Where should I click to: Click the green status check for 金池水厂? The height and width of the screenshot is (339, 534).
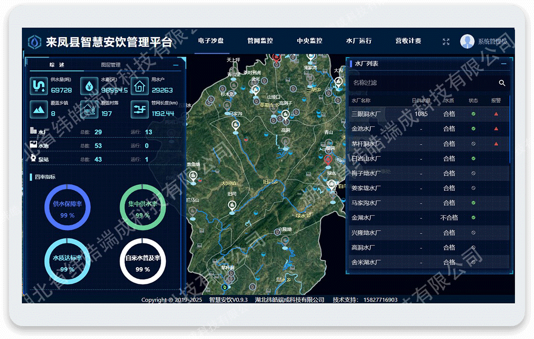tap(473, 129)
